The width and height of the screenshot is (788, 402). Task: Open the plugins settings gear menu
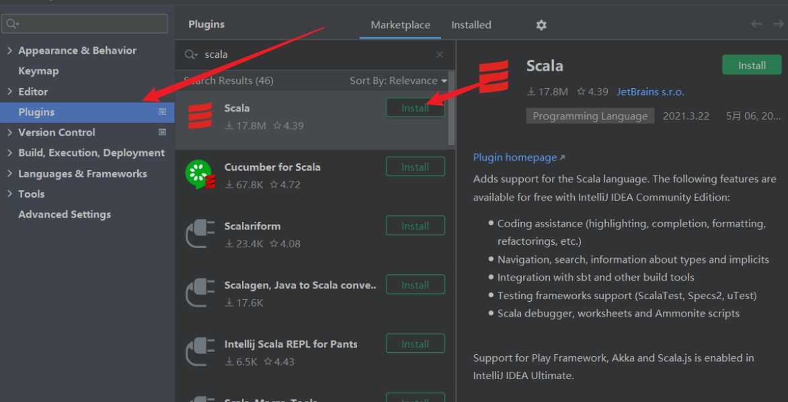click(x=541, y=25)
